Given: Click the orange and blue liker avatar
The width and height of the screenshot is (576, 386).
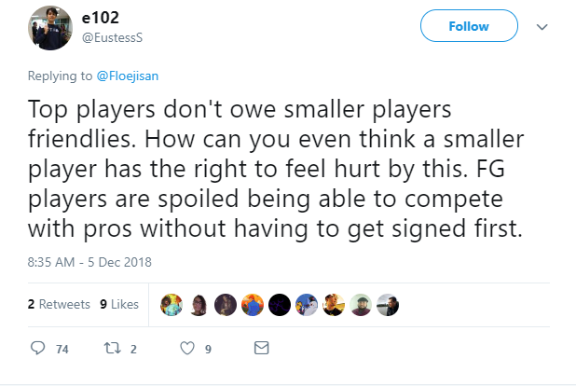Looking at the screenshot, I should pyautogui.click(x=253, y=305).
